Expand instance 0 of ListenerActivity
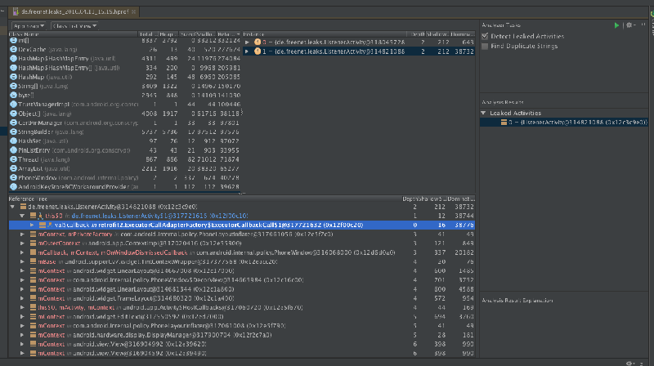Screen dimensions: 654x366 (x=247, y=42)
